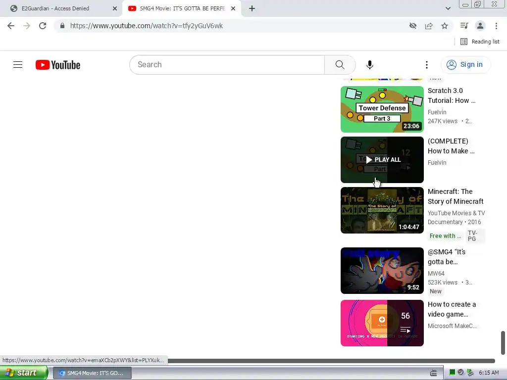Open the Reading list
507x380 pixels.
480,42
